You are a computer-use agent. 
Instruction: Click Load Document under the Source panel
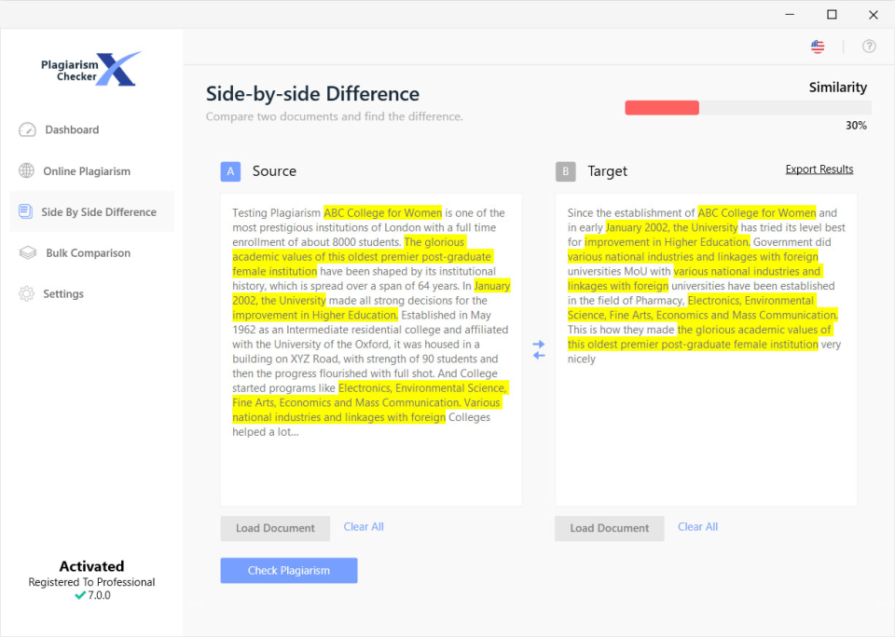275,528
